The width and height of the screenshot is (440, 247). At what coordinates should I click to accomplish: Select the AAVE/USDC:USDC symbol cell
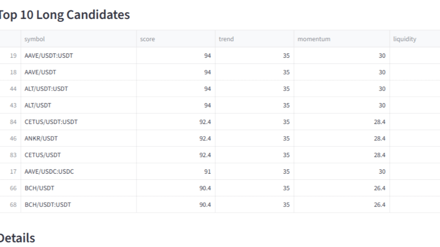78,172
